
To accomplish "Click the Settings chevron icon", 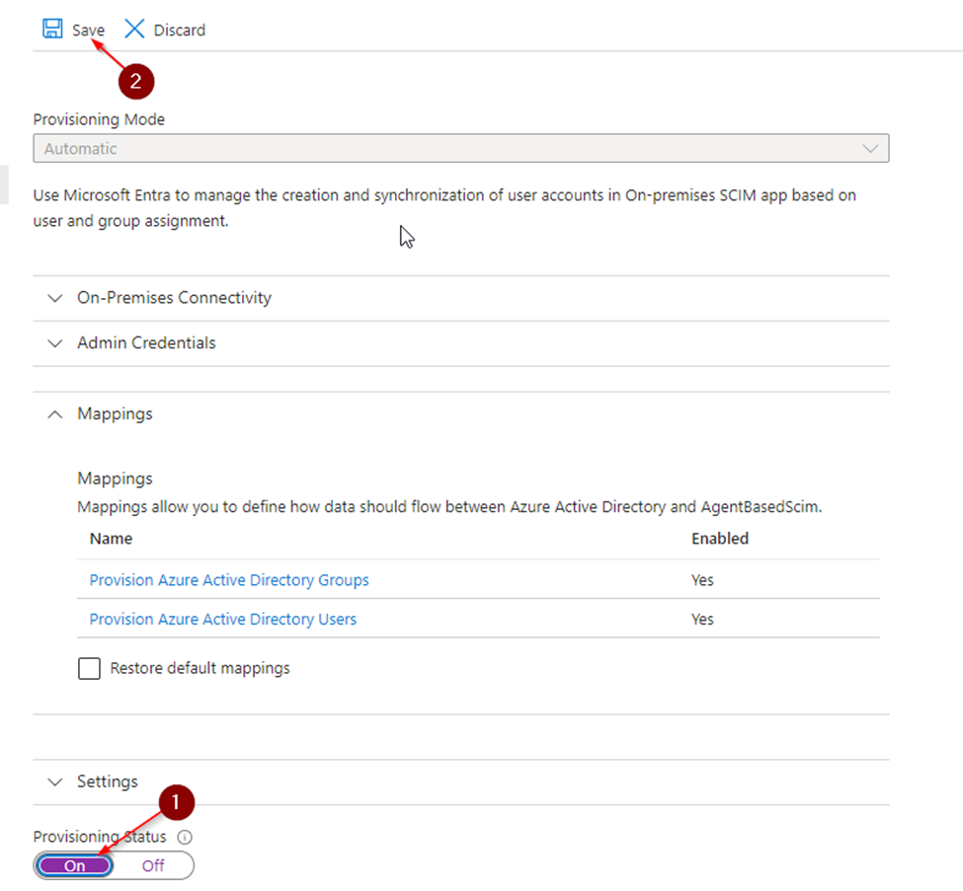I will coord(55,781).
